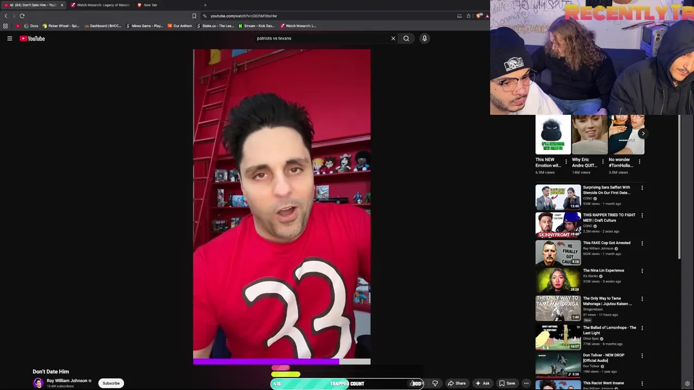Image resolution: width=694 pixels, height=390 pixels.
Task: Open options for No wonder #TomHolland short
Action: [x=639, y=161]
